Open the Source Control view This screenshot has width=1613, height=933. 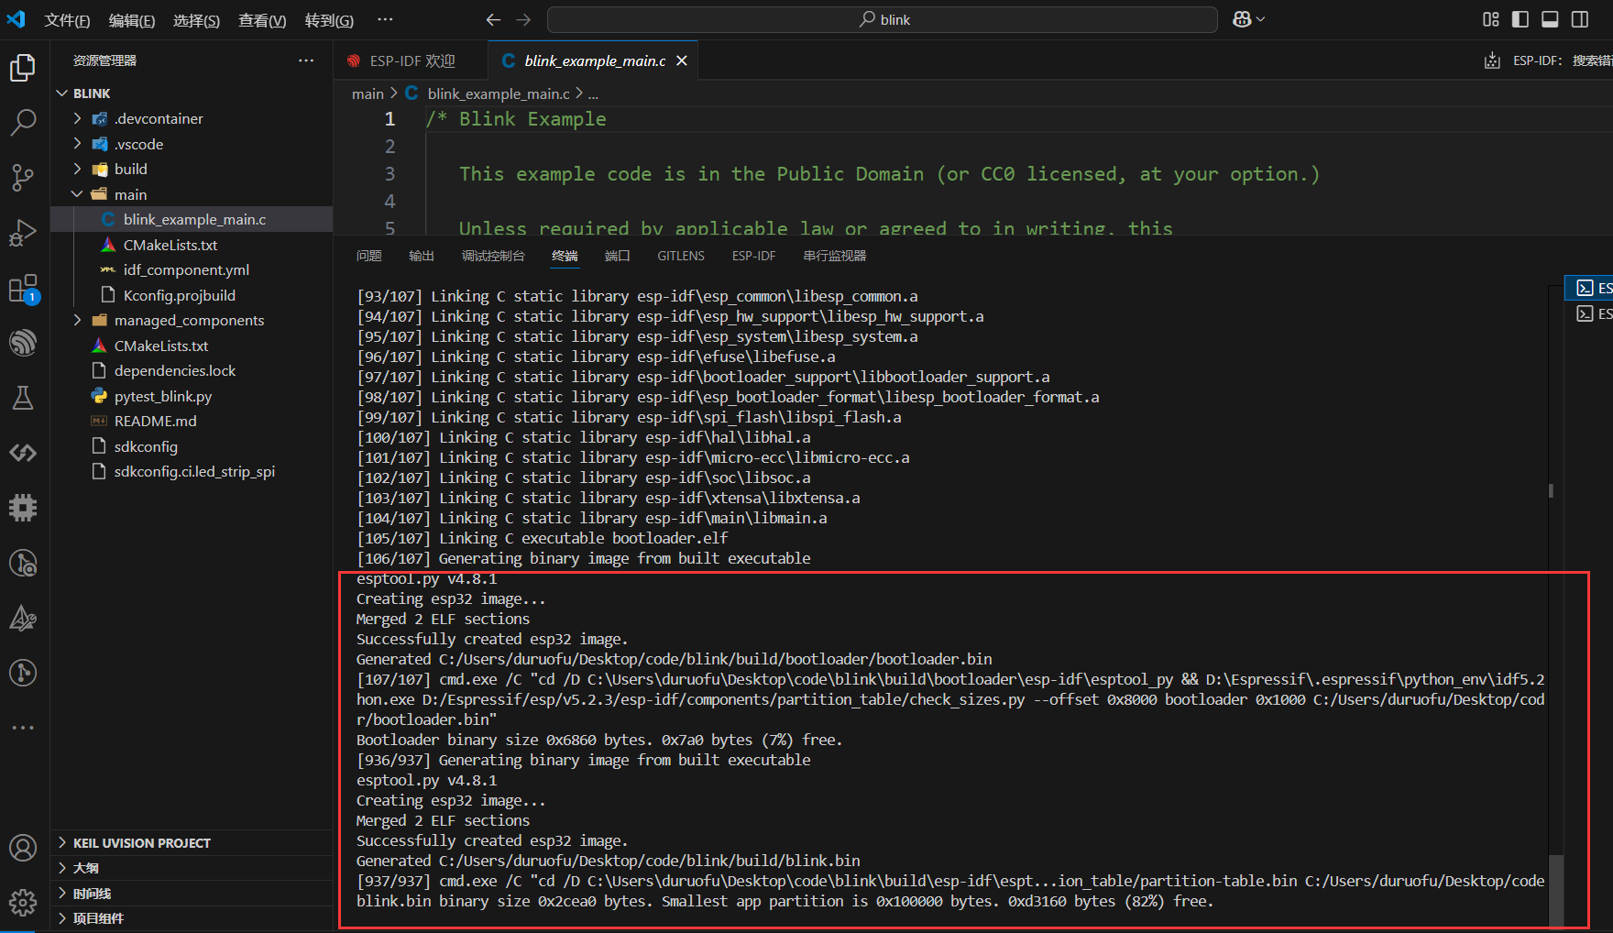(23, 177)
